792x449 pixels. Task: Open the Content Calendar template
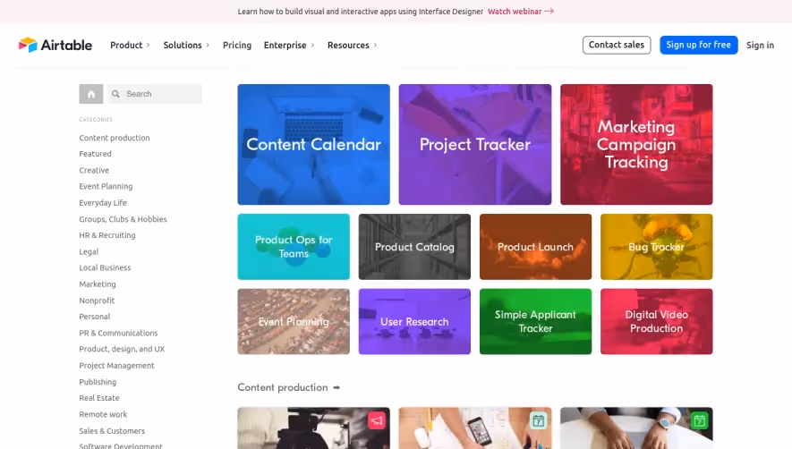pos(314,144)
